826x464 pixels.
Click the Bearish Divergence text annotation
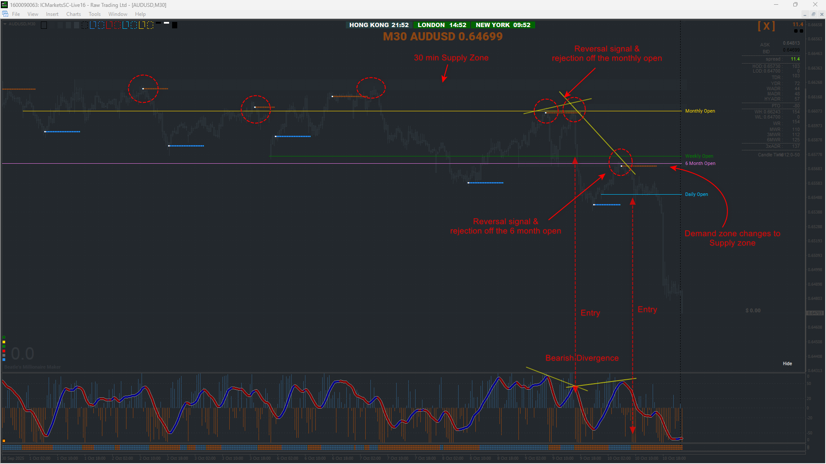coord(582,358)
